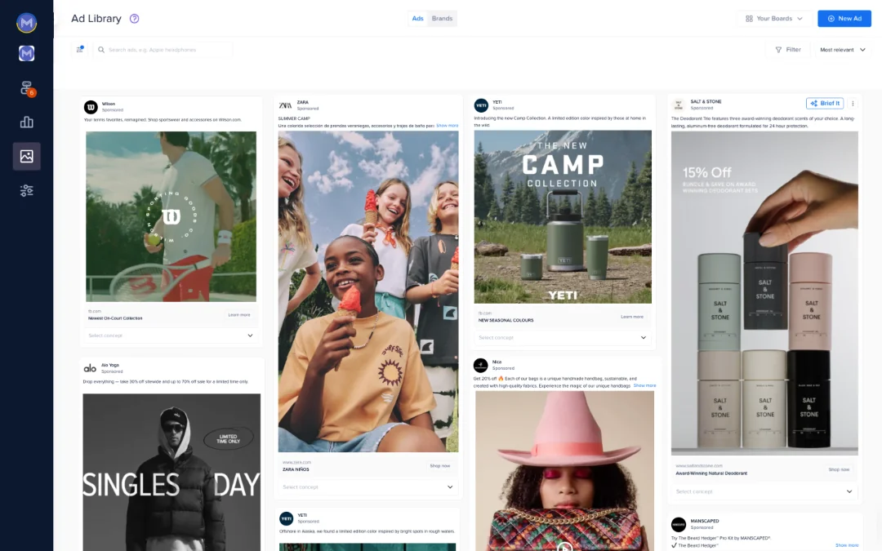The height and width of the screenshot is (551, 882).
Task: Expand Select concept on Salt & Stone ad
Action: pyautogui.click(x=764, y=491)
